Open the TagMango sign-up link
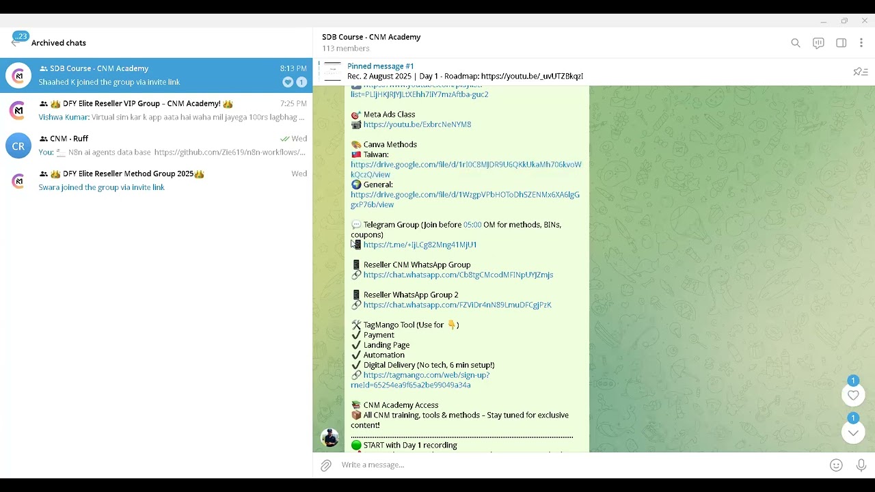This screenshot has height=492, width=875. [420, 380]
